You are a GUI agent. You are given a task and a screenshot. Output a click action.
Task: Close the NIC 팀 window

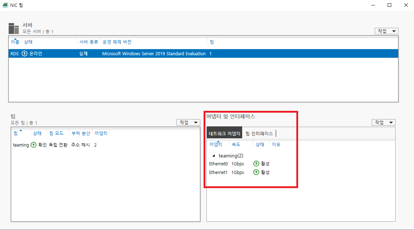[x=406, y=5]
